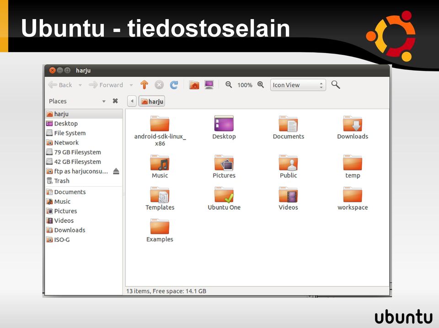Open Downloads bookmark in sidebar
This screenshot has width=439, height=328.
point(84,230)
